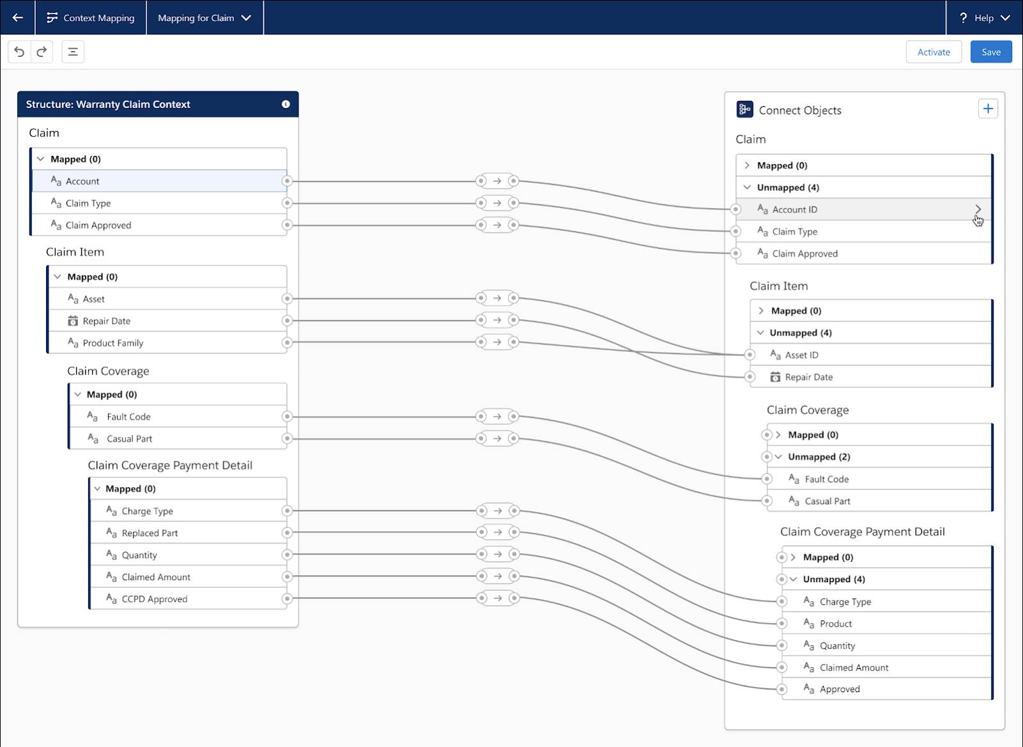Select Context Mapping in the navigation bar
This screenshot has width=1023, height=747.
click(x=91, y=18)
